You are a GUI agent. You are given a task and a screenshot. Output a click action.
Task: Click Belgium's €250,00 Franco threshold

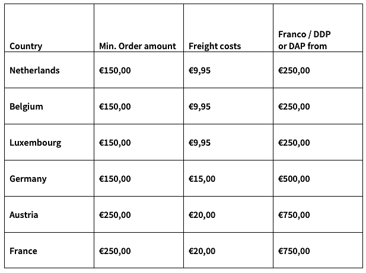pyautogui.click(x=294, y=107)
